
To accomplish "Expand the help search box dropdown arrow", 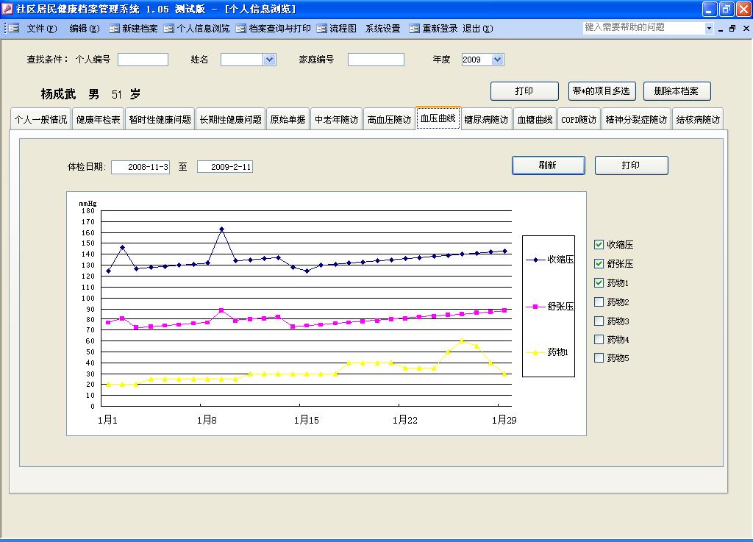I will (x=709, y=28).
